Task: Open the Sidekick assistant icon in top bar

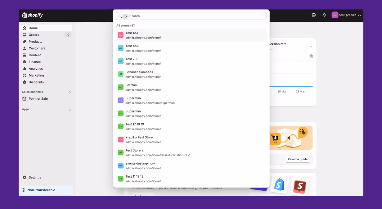Action: pyautogui.click(x=314, y=15)
